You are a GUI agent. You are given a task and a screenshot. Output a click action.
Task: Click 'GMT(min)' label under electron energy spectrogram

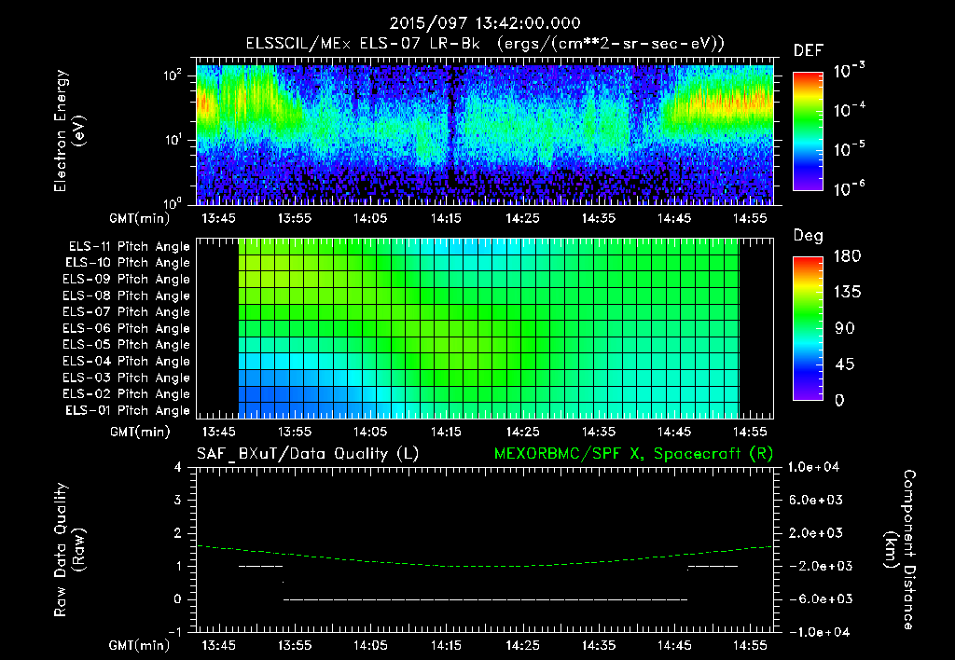(x=140, y=218)
